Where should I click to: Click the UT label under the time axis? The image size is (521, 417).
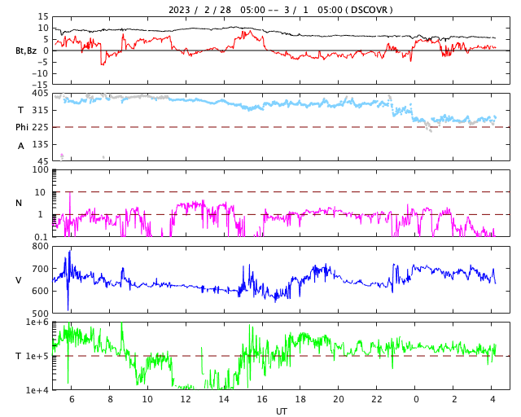281,411
